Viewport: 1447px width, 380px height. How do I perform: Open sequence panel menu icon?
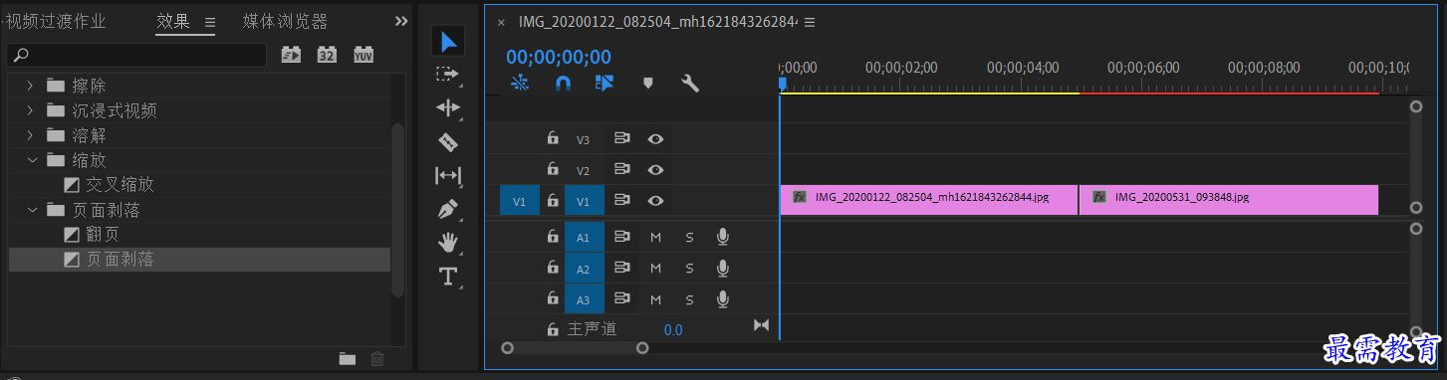[x=809, y=22]
